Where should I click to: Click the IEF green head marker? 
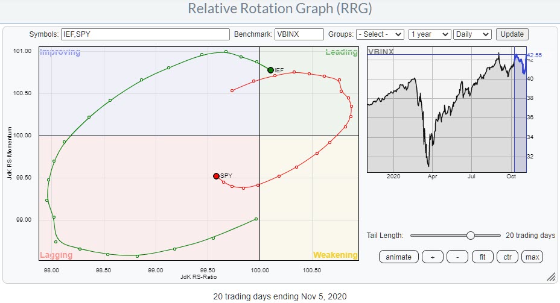click(x=270, y=70)
